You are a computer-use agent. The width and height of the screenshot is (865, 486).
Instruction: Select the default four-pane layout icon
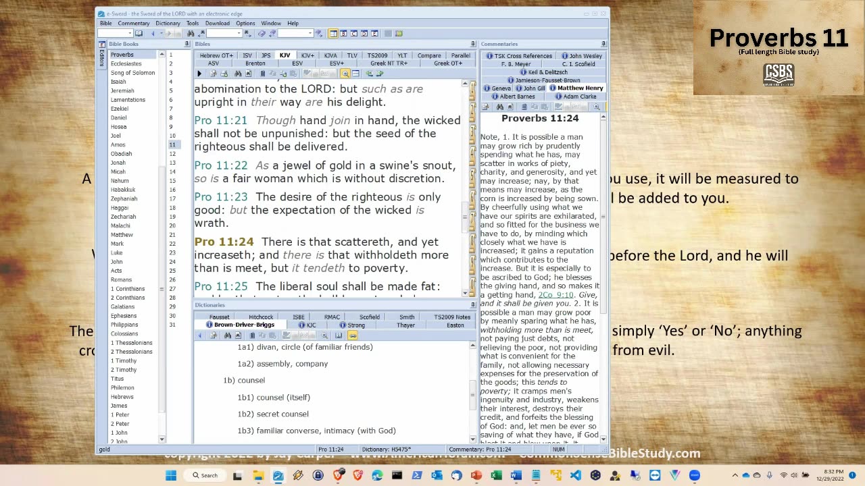(x=333, y=33)
